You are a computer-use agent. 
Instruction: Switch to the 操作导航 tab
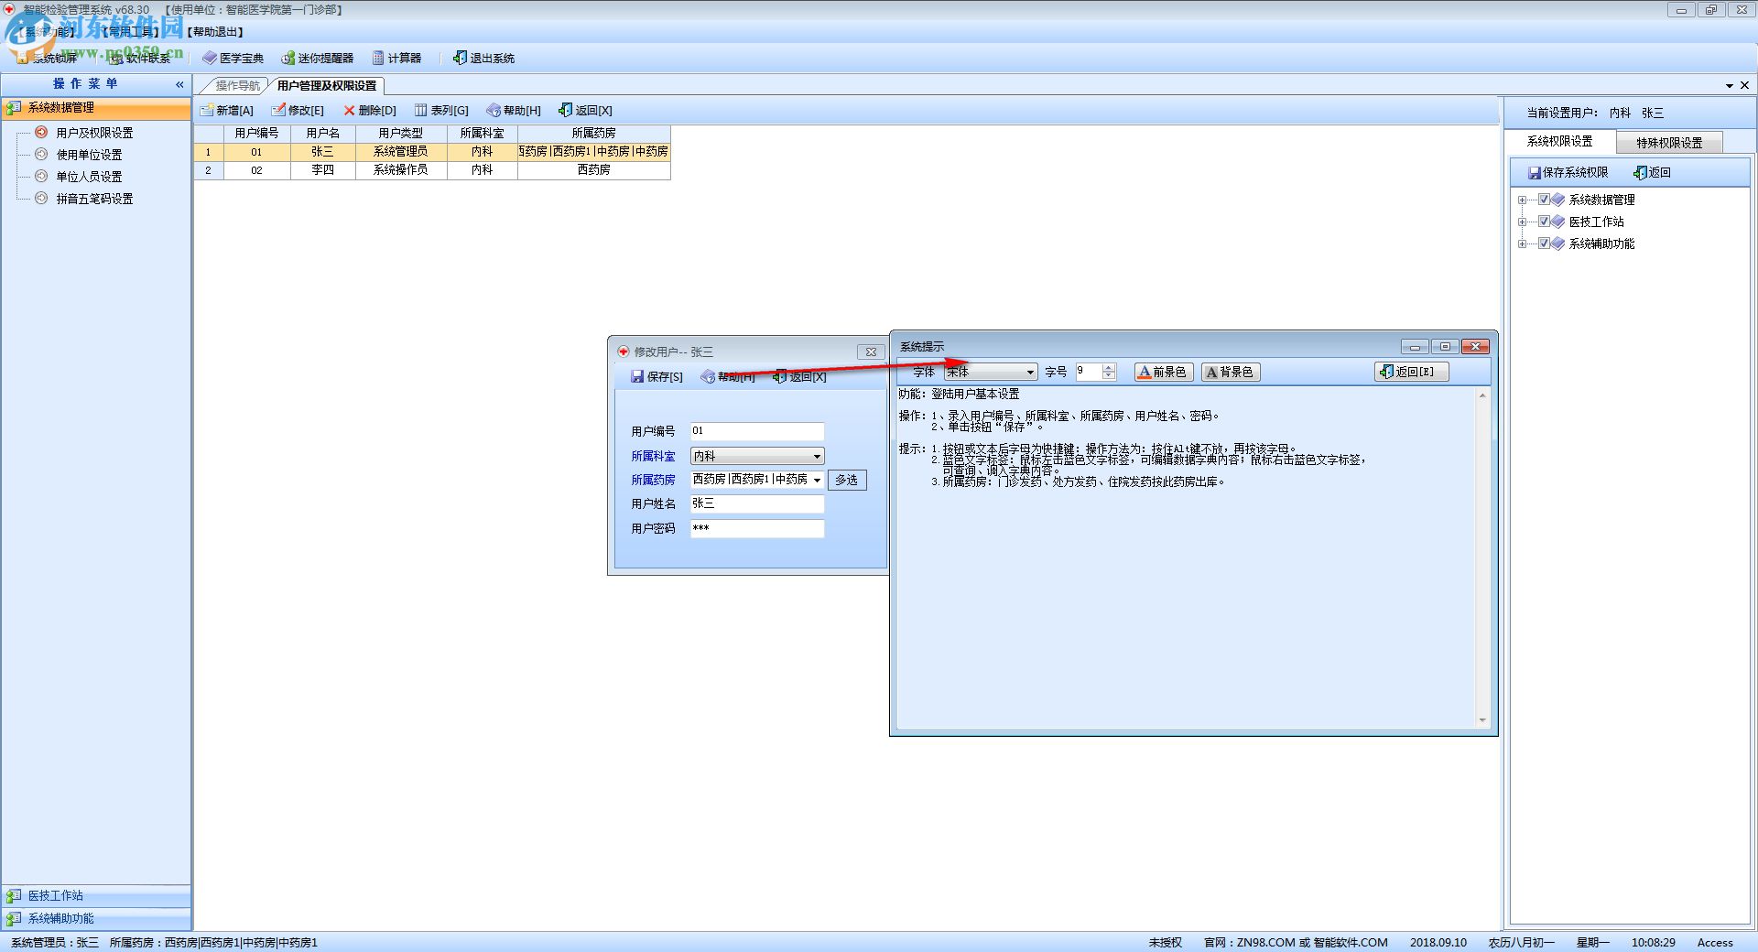pos(237,85)
